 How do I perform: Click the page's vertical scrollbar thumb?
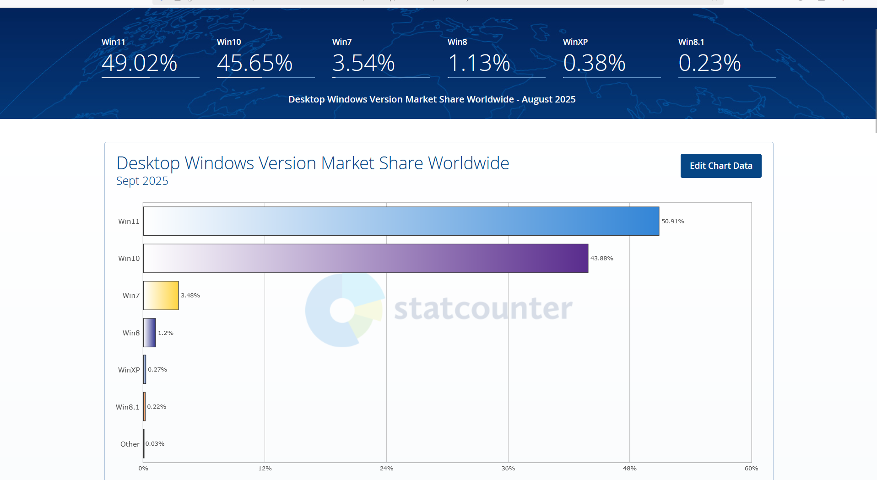[x=876, y=80]
